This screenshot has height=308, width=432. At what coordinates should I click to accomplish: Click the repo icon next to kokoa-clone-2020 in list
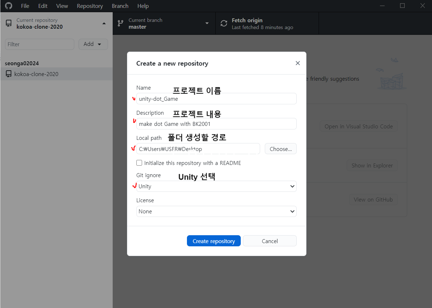(x=9, y=74)
